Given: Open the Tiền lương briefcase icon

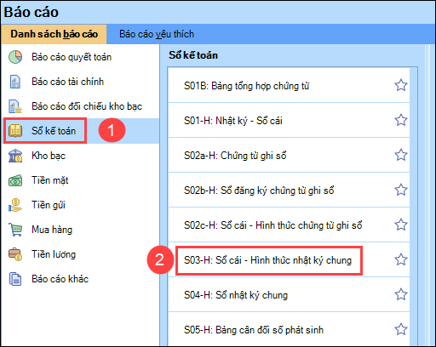Looking at the screenshot, I should pos(15,254).
